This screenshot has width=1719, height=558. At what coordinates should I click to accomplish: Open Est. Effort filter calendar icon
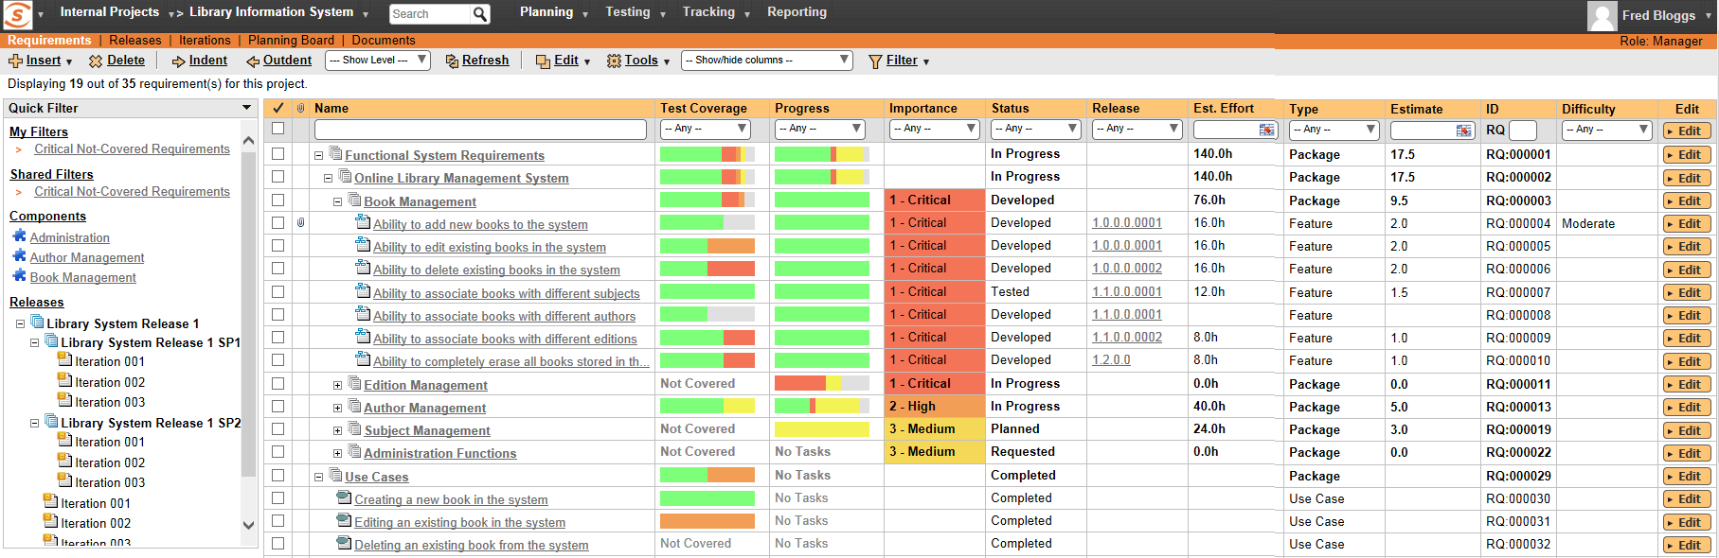(x=1266, y=130)
